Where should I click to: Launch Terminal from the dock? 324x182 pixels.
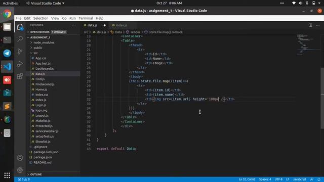(7, 40)
